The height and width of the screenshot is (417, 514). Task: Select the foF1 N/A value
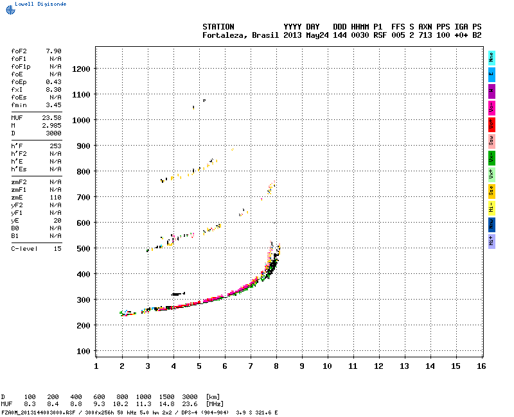[x=55, y=59]
